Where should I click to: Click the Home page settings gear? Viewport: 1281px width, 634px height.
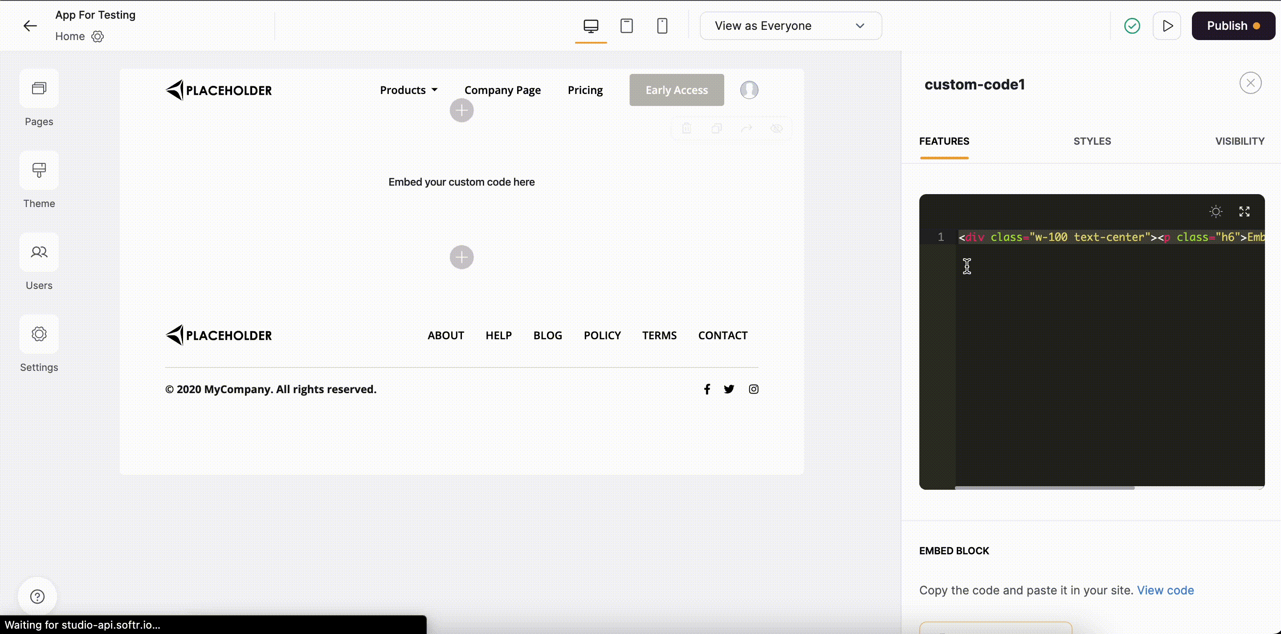pos(98,37)
